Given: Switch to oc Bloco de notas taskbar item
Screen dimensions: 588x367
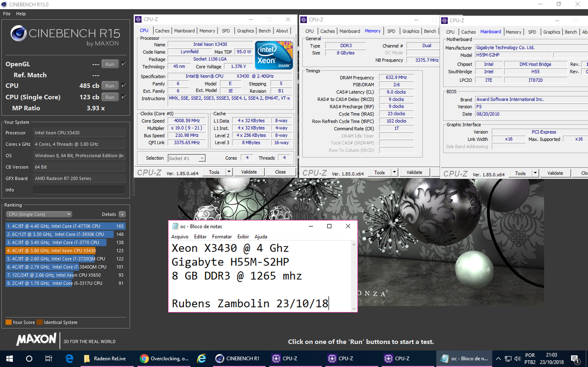Looking at the screenshot, I should [464, 359].
